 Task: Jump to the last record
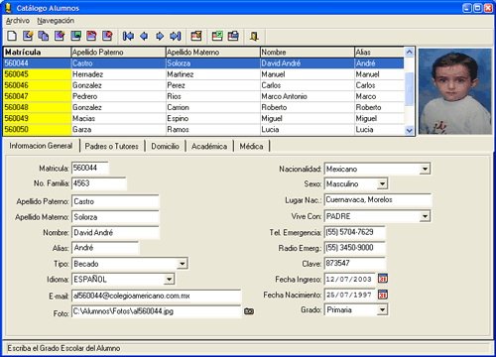[x=176, y=36]
